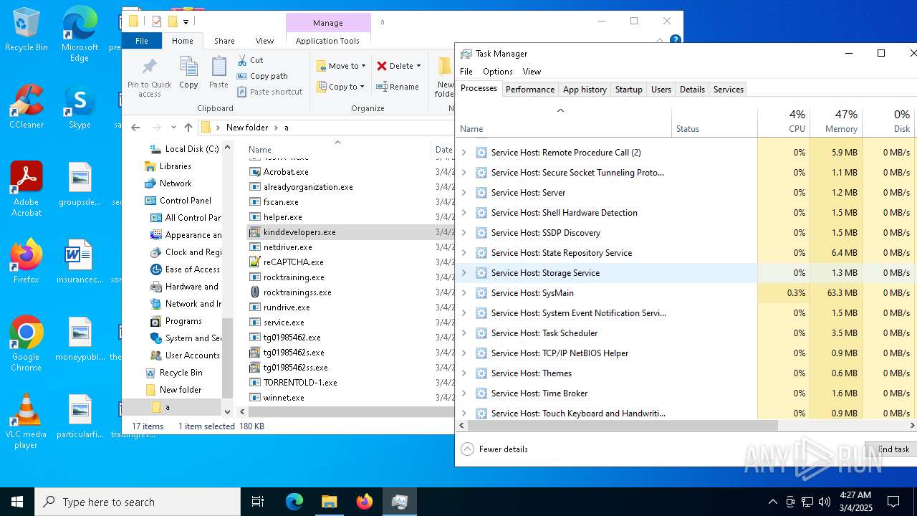This screenshot has width=917, height=516.
Task: Open Options menu in Task Manager
Action: tap(497, 72)
